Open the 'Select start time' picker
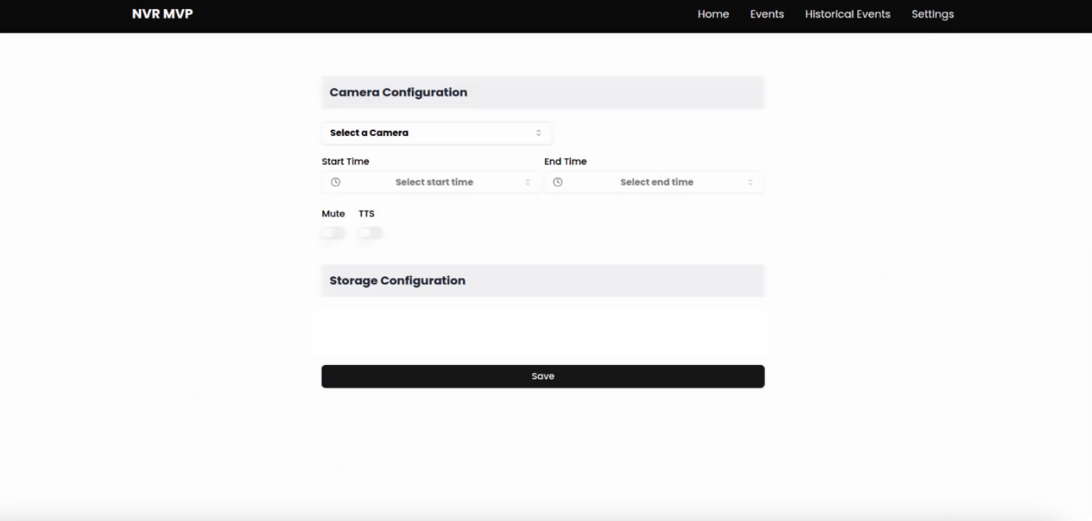 coord(433,182)
